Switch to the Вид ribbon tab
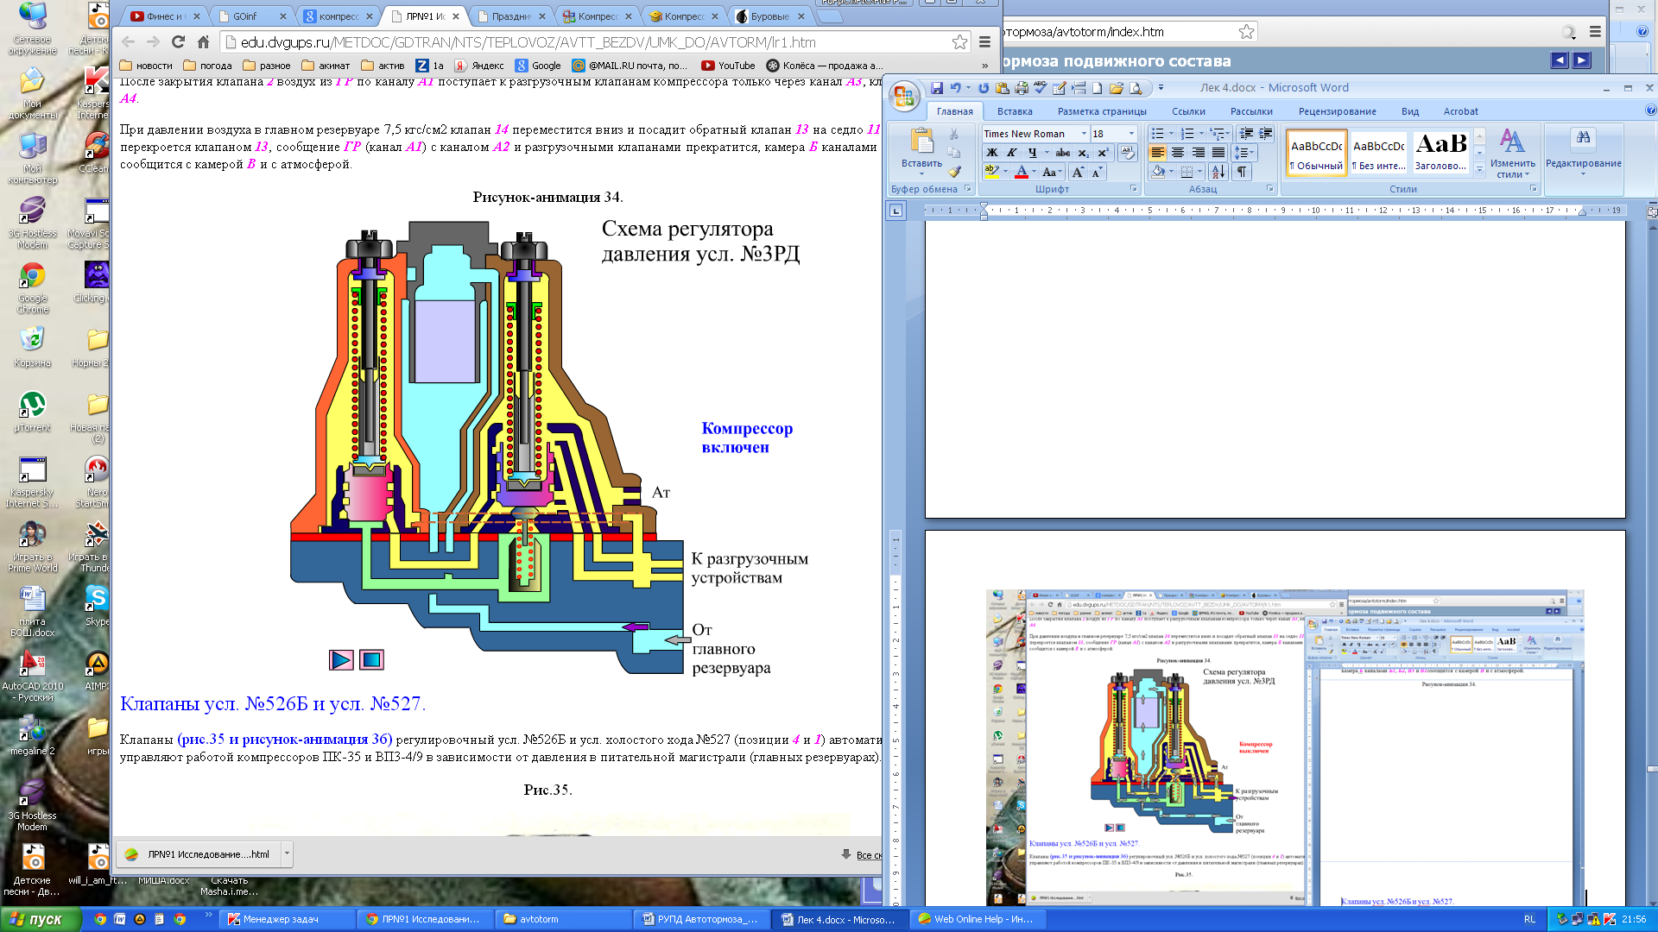1658x932 pixels. 1409,111
